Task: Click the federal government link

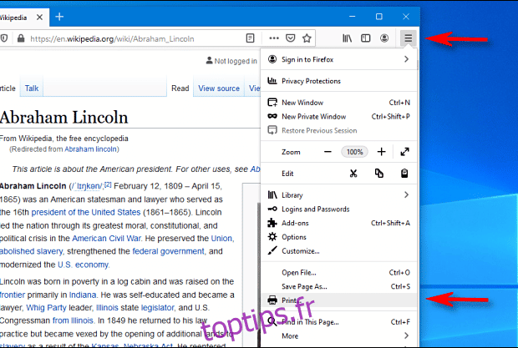Action: click(168, 251)
